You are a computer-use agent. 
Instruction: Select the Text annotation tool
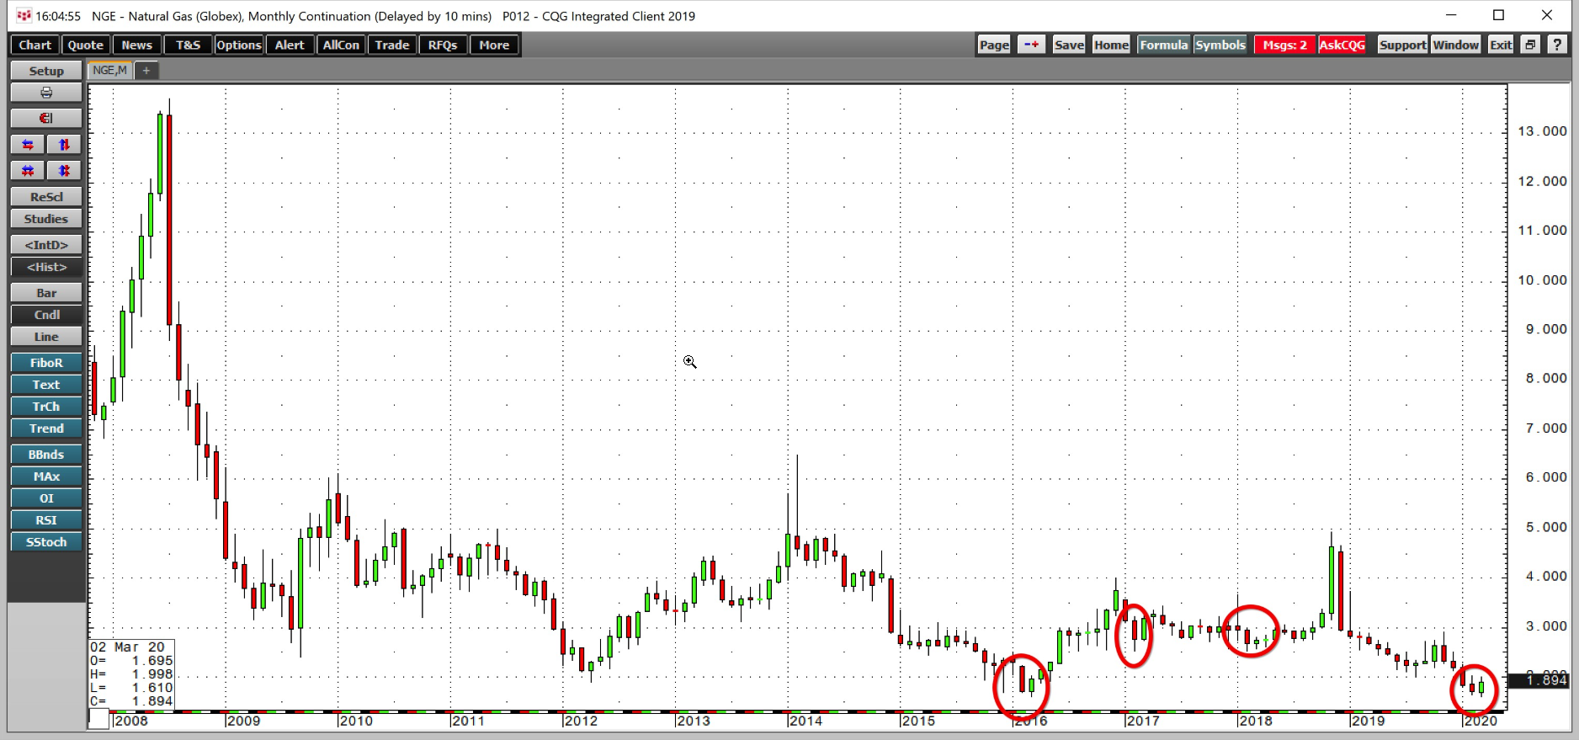46,385
